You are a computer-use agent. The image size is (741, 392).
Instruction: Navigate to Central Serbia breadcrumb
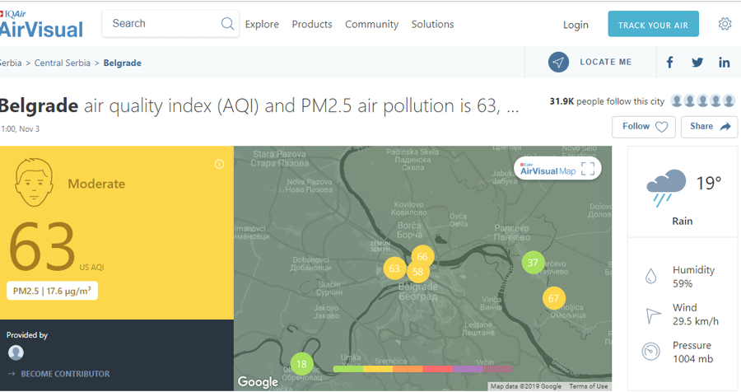(63, 63)
